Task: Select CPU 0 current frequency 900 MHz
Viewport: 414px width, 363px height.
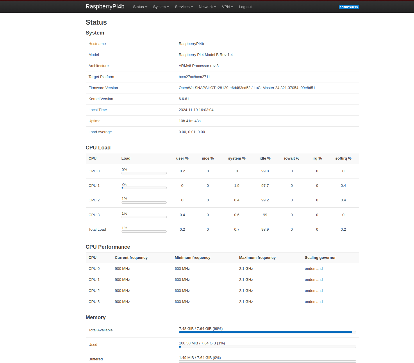Action: [x=122, y=269]
